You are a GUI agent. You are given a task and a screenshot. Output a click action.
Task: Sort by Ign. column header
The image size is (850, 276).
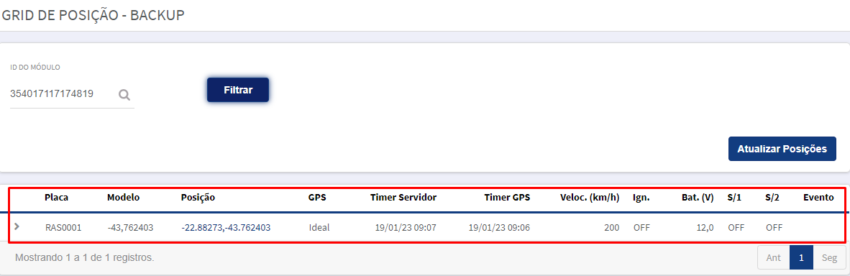[x=641, y=198]
